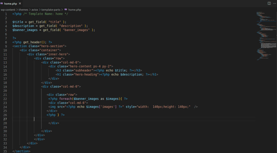
Task: Open the template-parts breadcrumb segment
Action: (x=50, y=10)
